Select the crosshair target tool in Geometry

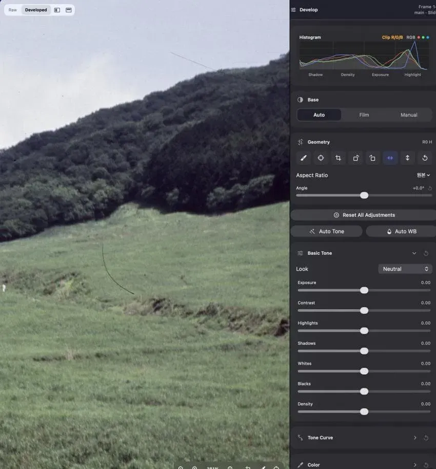[321, 158]
